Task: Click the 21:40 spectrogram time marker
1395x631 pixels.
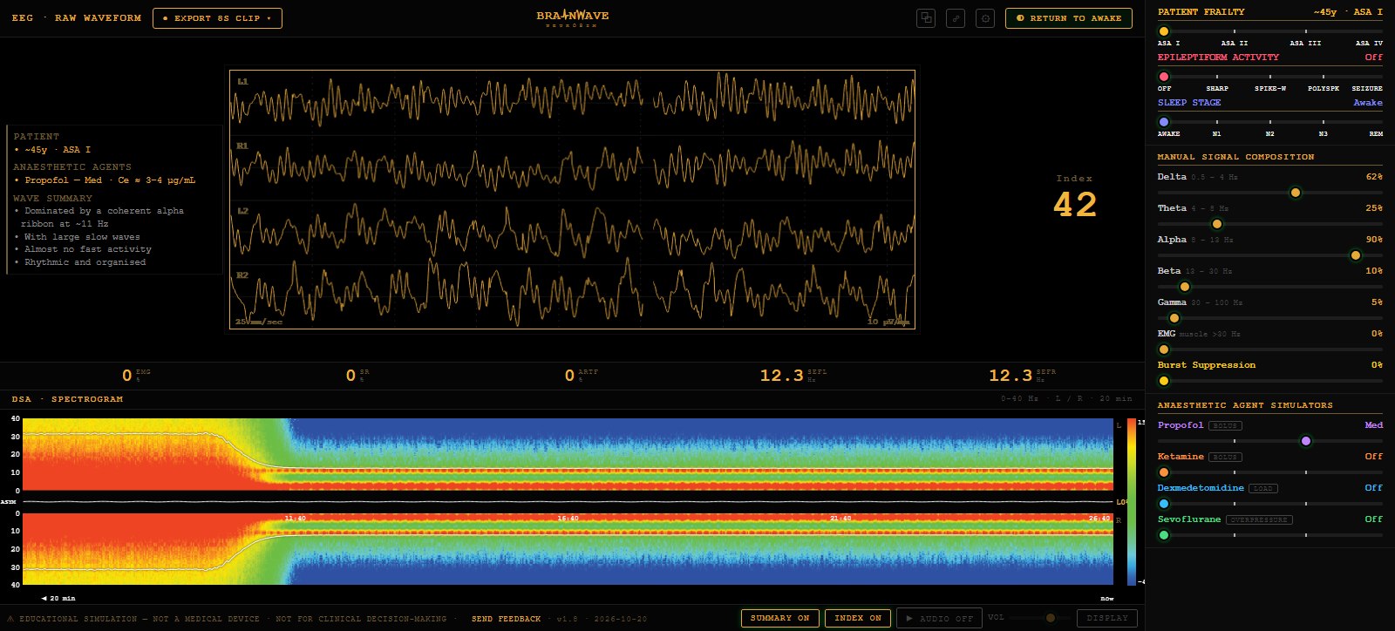Action: tap(840, 519)
